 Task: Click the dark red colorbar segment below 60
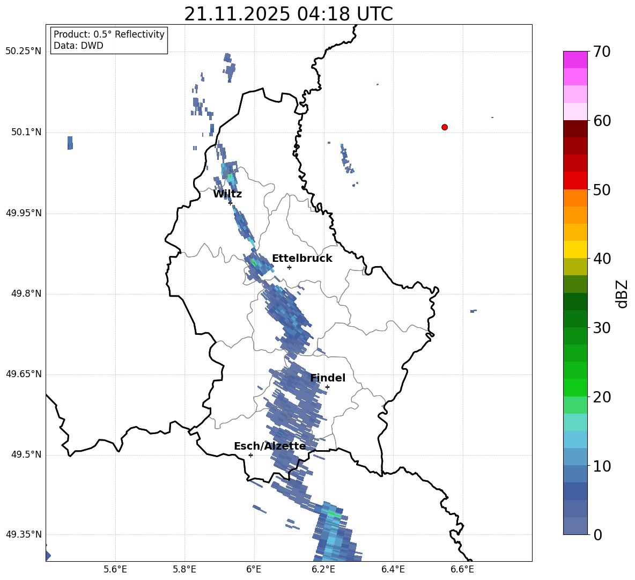575,129
